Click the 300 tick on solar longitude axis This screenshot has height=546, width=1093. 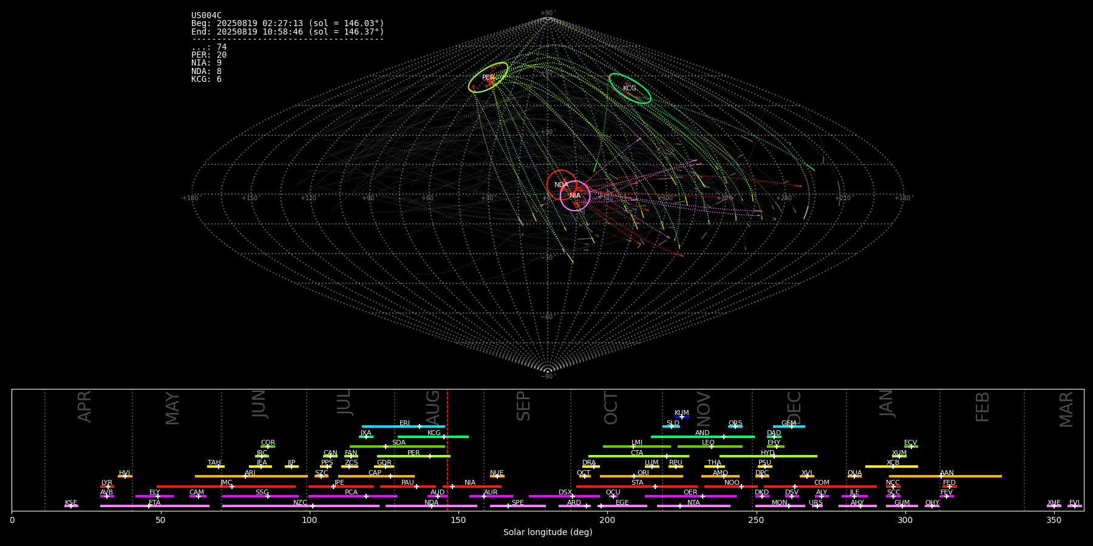coord(905,521)
